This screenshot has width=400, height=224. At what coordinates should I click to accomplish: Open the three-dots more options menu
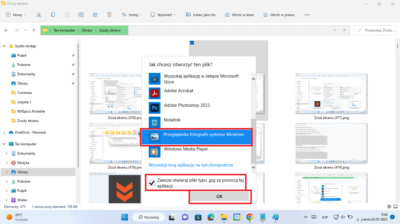point(307,15)
